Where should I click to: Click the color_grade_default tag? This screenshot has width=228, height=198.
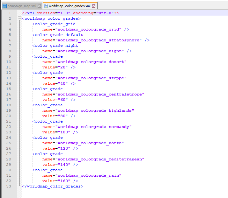point(58,35)
